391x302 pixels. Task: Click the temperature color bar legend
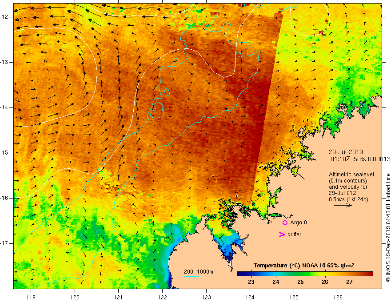(x=305, y=274)
